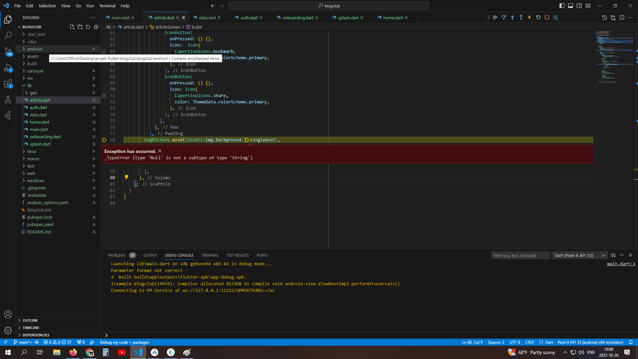Step into in debug toolbar
638x359 pixels.
[x=512, y=17]
